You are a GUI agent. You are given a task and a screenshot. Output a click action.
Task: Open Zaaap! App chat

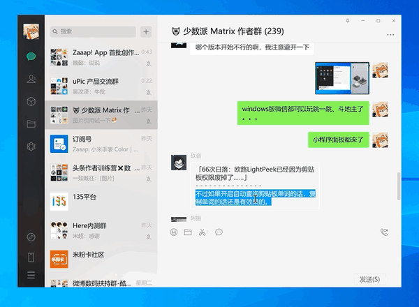click(x=101, y=57)
